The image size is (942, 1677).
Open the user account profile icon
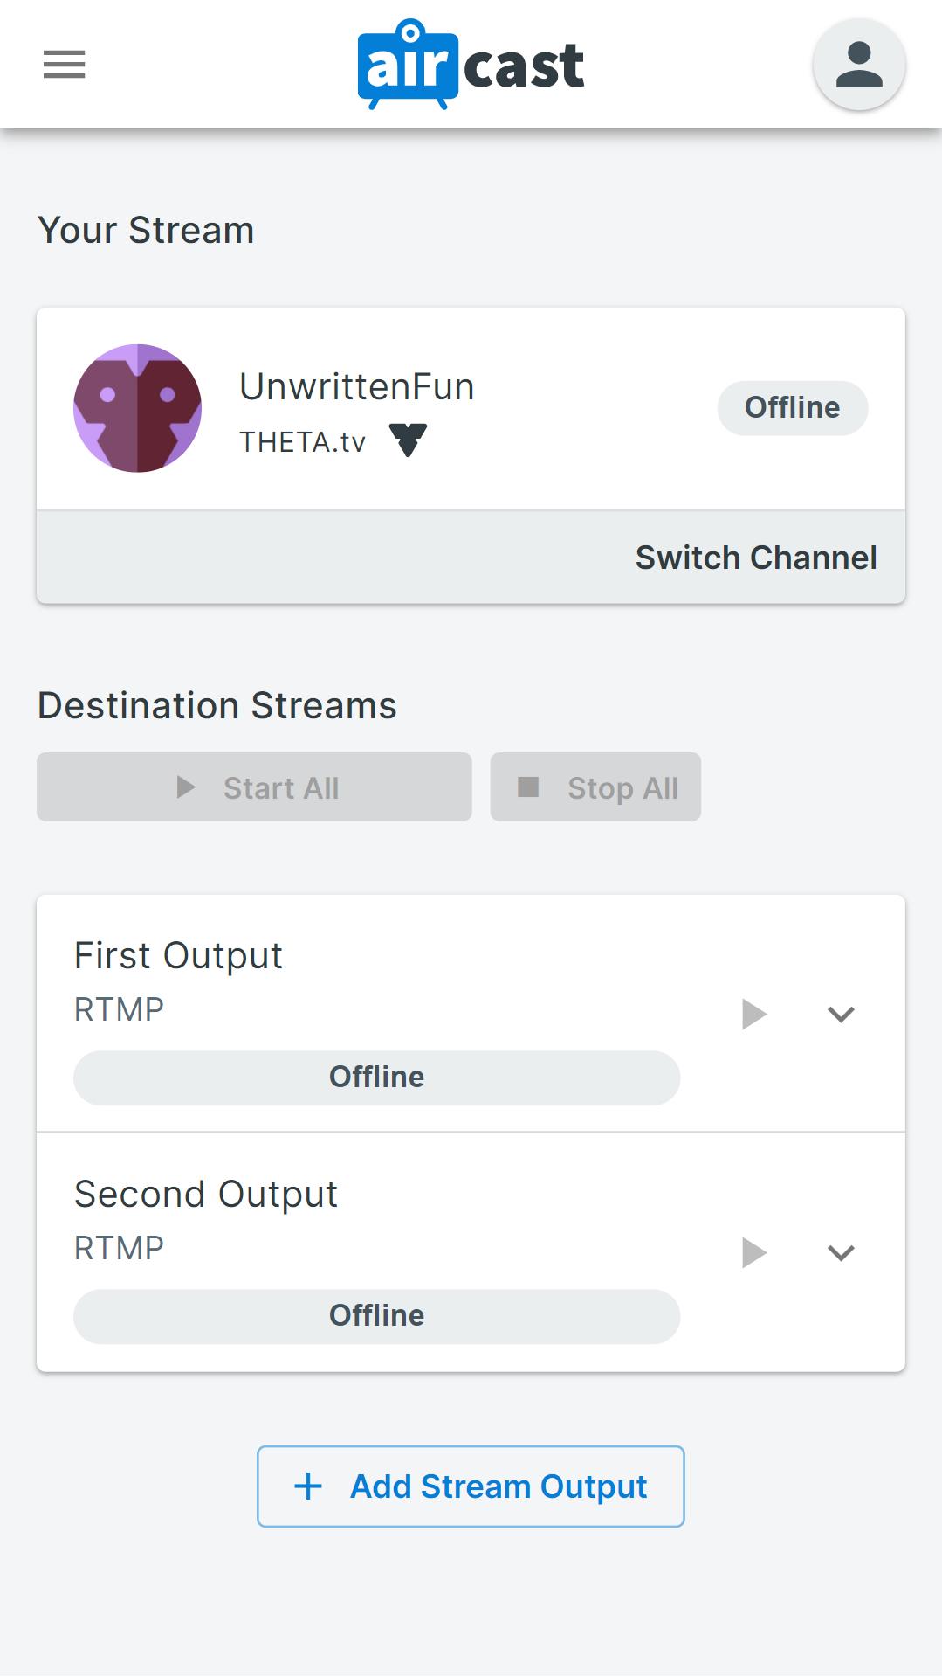[858, 65]
